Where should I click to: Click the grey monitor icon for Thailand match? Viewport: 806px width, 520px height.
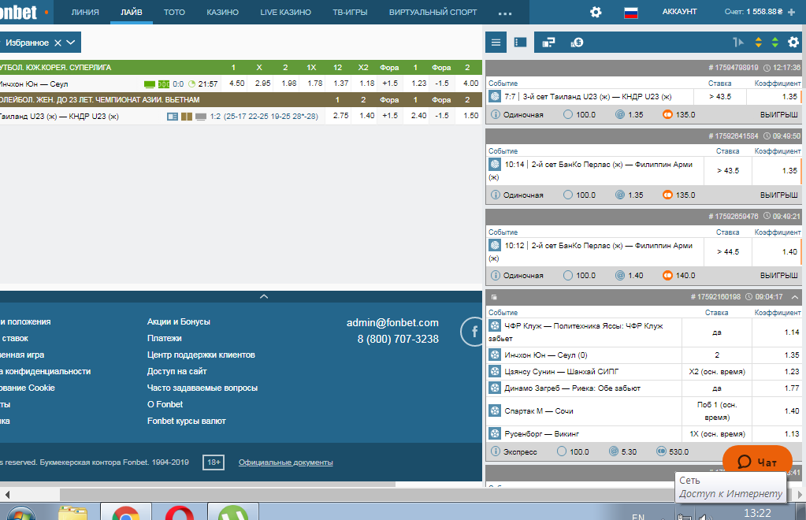coord(201,117)
